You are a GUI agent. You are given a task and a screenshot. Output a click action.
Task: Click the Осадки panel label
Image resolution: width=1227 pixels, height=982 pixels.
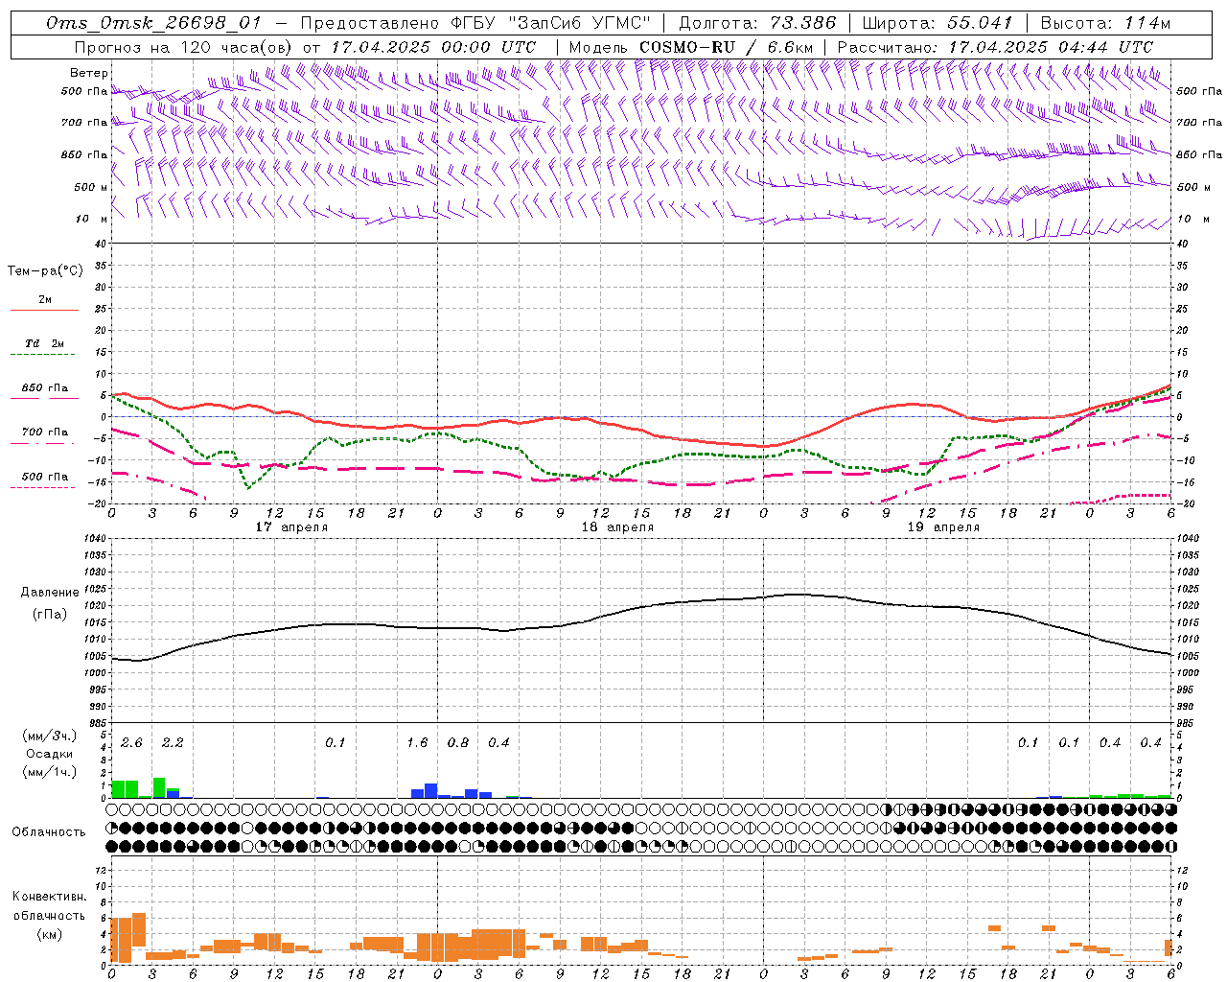[x=49, y=754]
